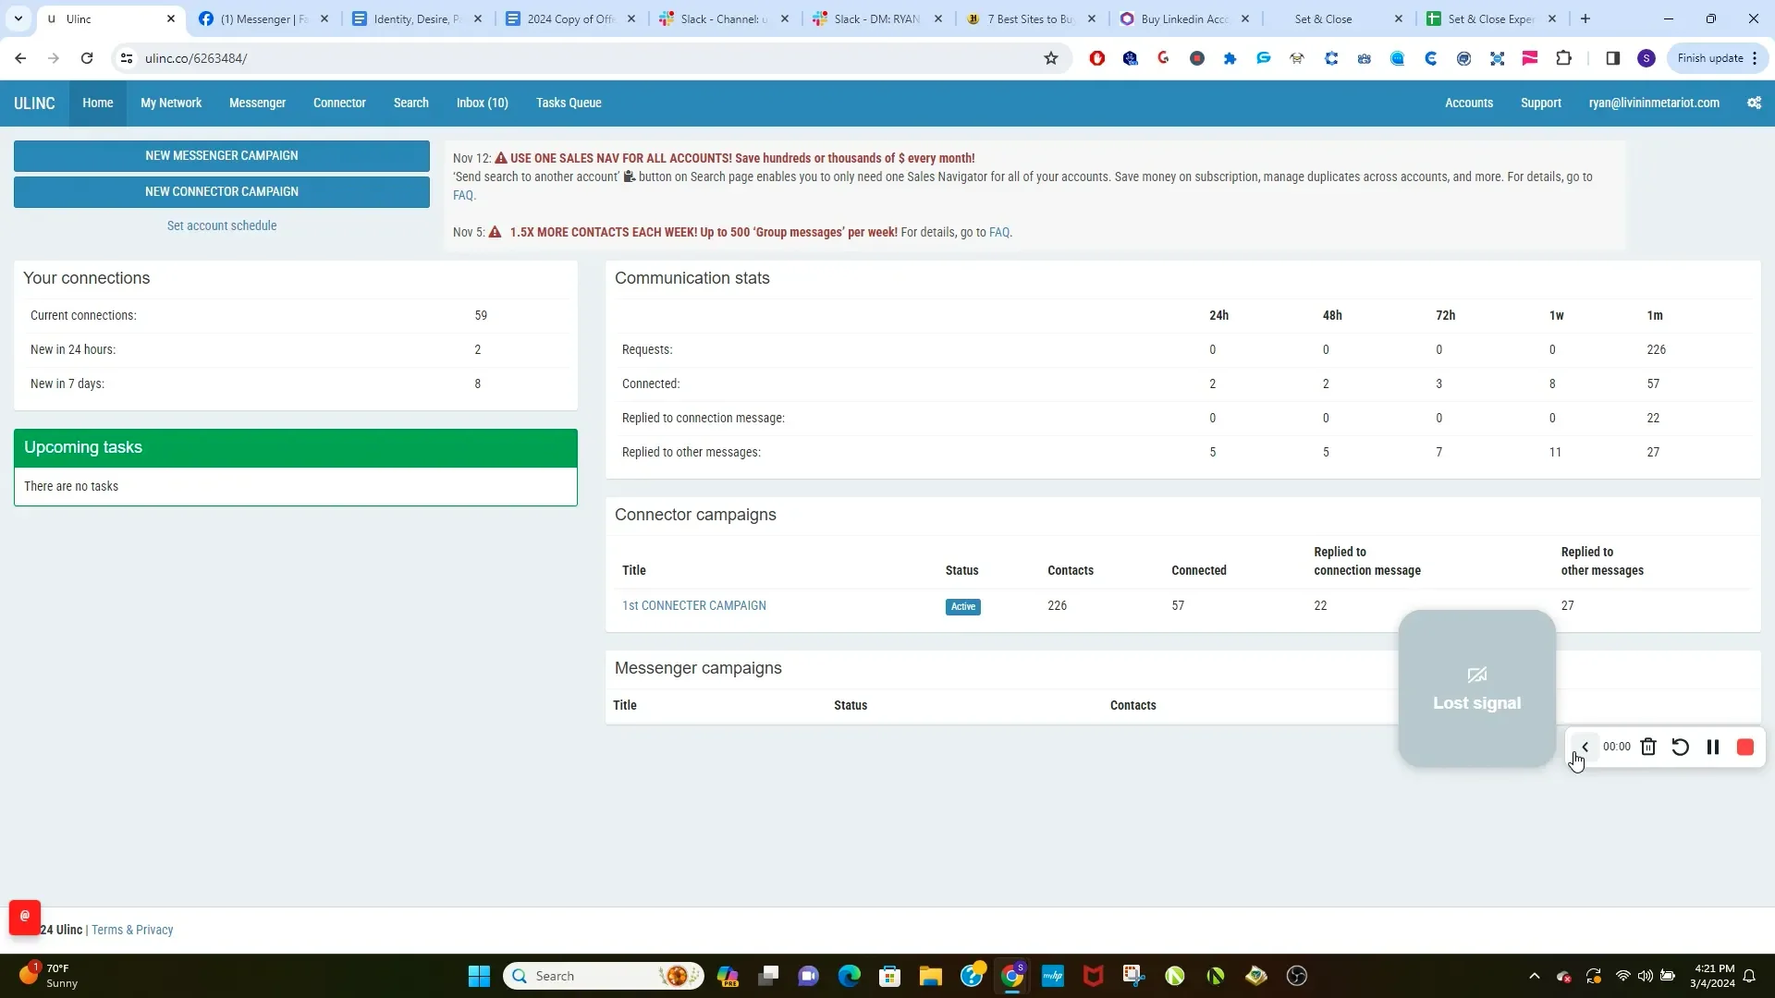Open Microsoft Edge from the taskbar
Viewport: 1775px width, 998px height.
coord(850,976)
